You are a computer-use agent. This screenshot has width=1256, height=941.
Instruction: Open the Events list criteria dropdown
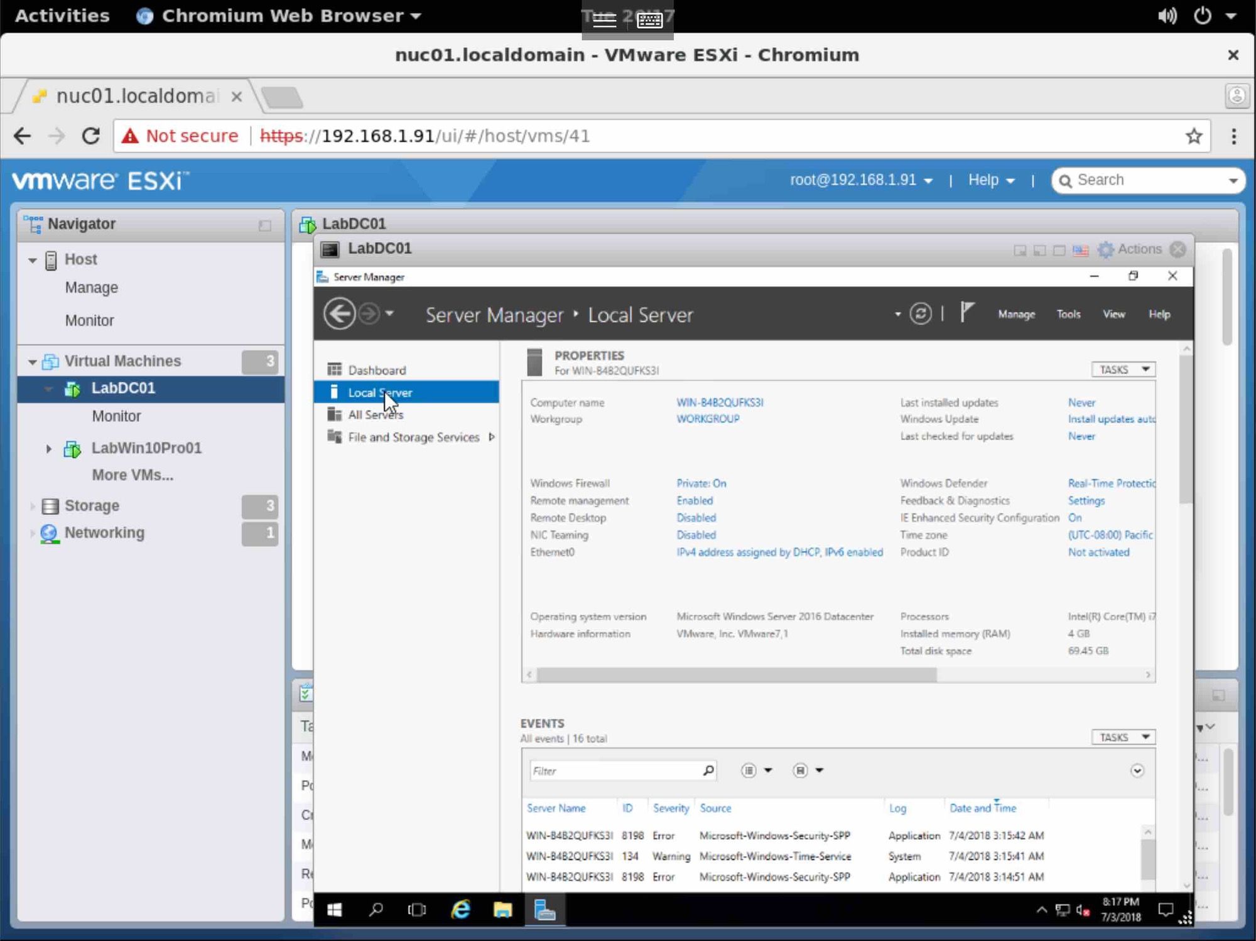pyautogui.click(x=756, y=770)
